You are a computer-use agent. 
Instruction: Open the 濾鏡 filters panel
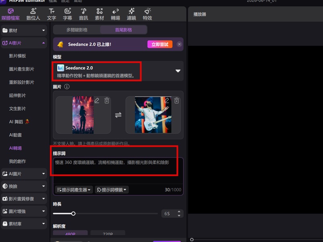point(132,14)
